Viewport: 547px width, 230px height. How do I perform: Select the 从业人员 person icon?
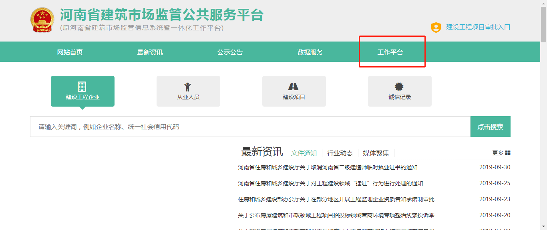point(188,87)
